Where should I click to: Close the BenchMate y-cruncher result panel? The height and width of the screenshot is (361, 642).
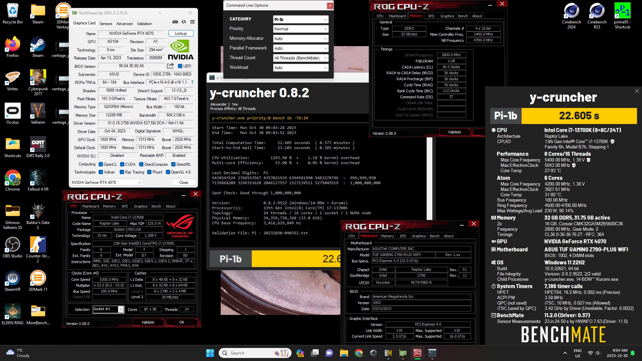tap(637, 91)
